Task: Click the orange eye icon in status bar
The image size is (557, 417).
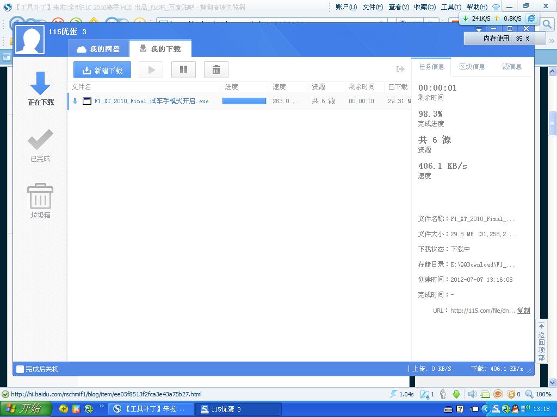Action: (x=498, y=394)
